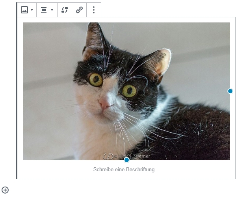Image resolution: width=249 pixels, height=198 pixels.
Task: Click the image block type icon
Action: click(24, 10)
